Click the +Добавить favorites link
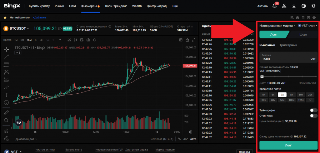The image size is (320, 153). [40, 17]
